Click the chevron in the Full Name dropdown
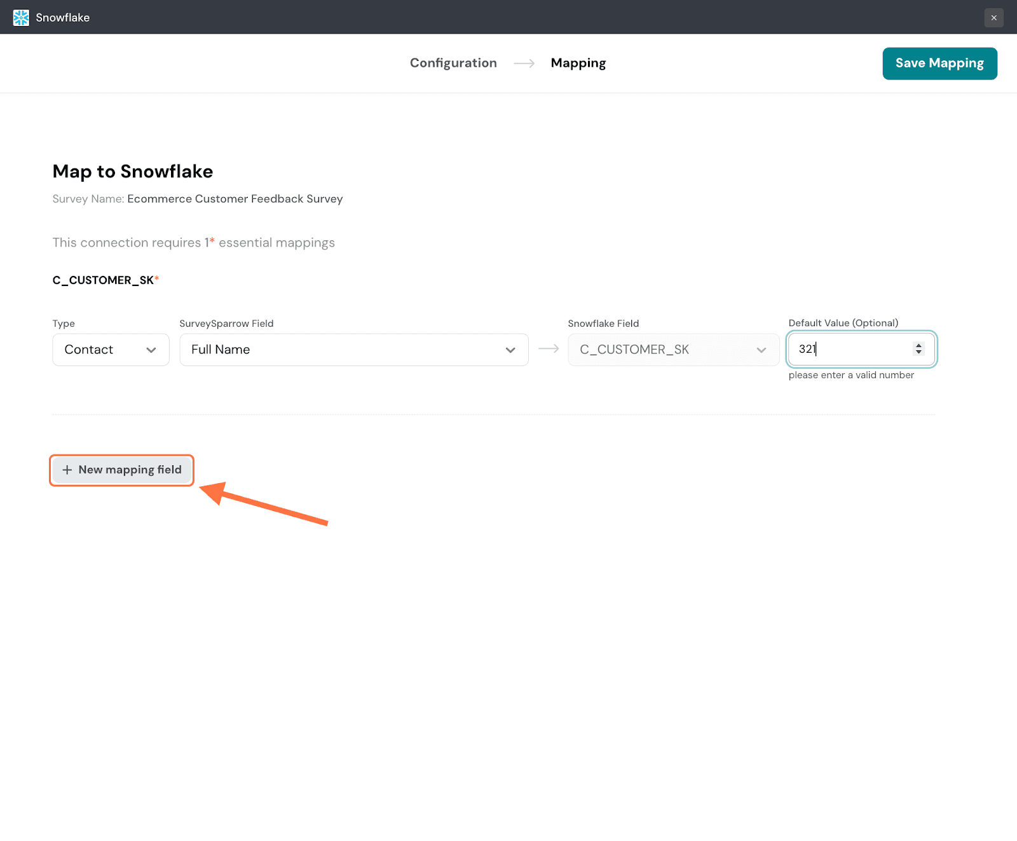This screenshot has width=1017, height=841. coord(510,350)
